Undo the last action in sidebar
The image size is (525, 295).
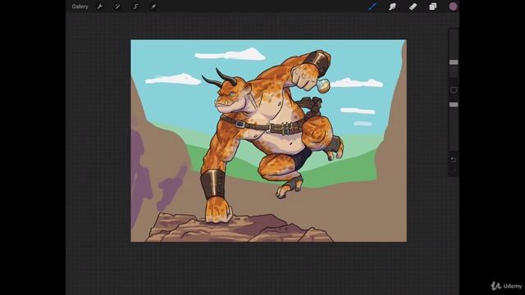point(454,160)
